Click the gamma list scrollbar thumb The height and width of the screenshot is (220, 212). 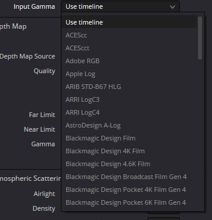pyautogui.click(x=200, y=38)
